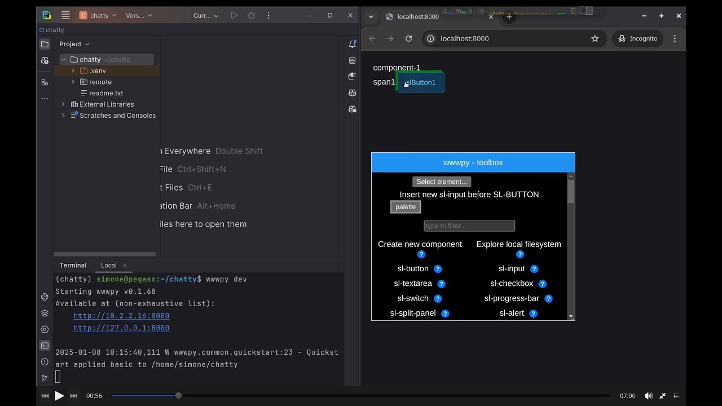Expand the .venv folder
Image resolution: width=722 pixels, height=406 pixels.
pos(73,70)
